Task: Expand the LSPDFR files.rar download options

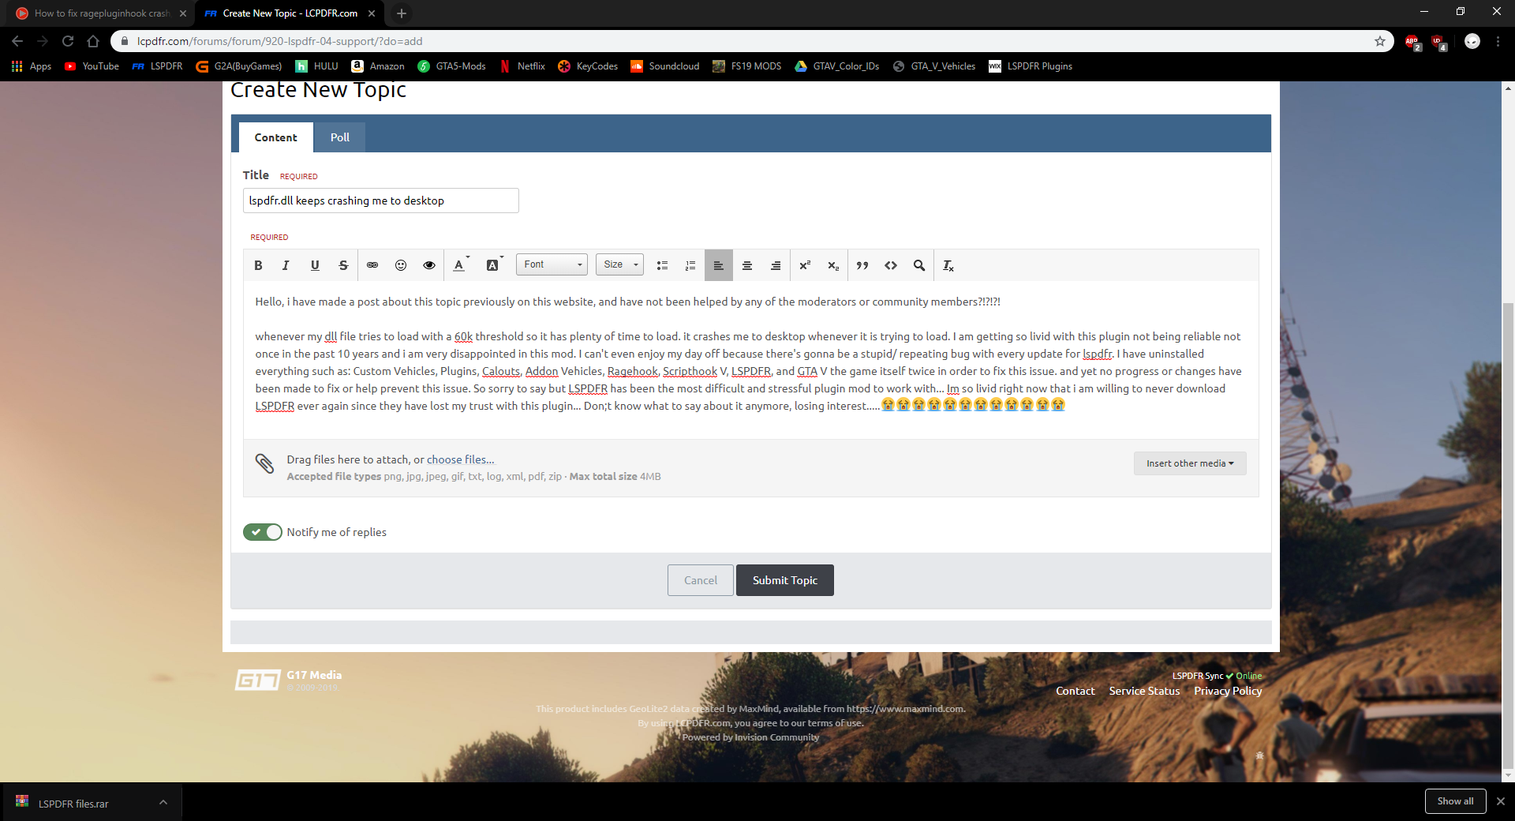Action: (163, 803)
